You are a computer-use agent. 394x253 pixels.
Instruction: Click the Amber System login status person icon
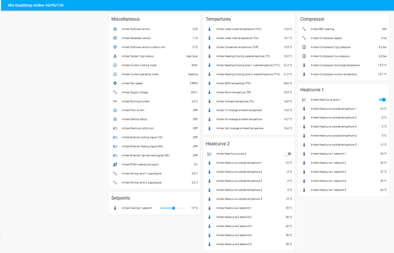(x=115, y=56)
